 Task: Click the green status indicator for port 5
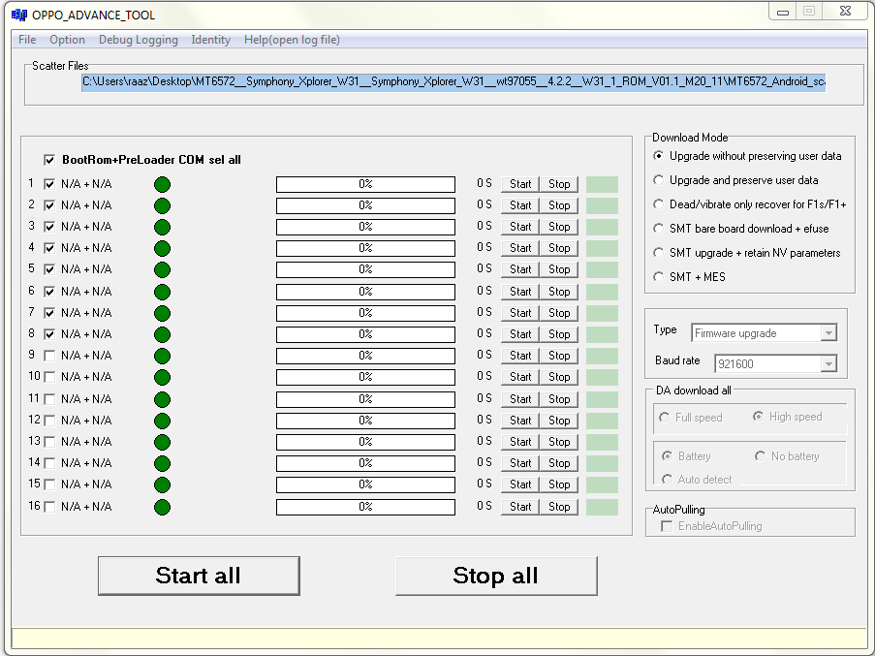[162, 270]
